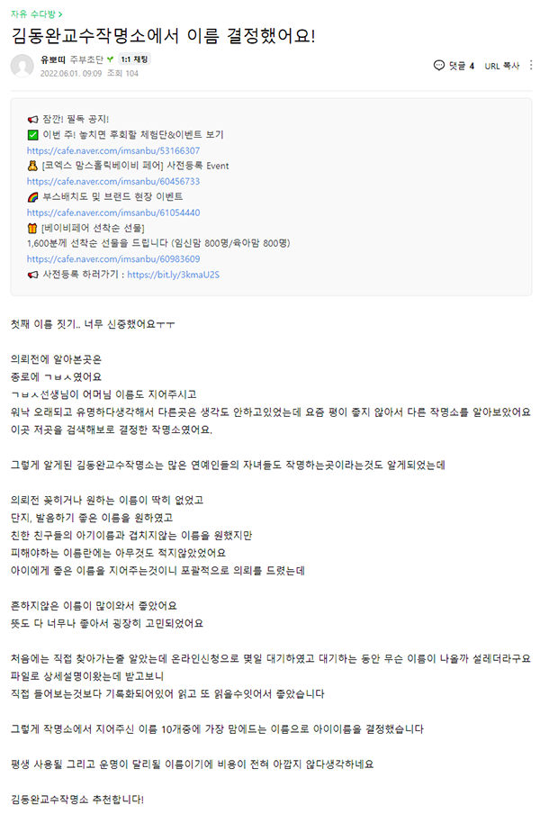Viewport: 540px width, 823px height.
Task: Open the 자유 수다방 board breadcrumb
Action: [x=36, y=14]
